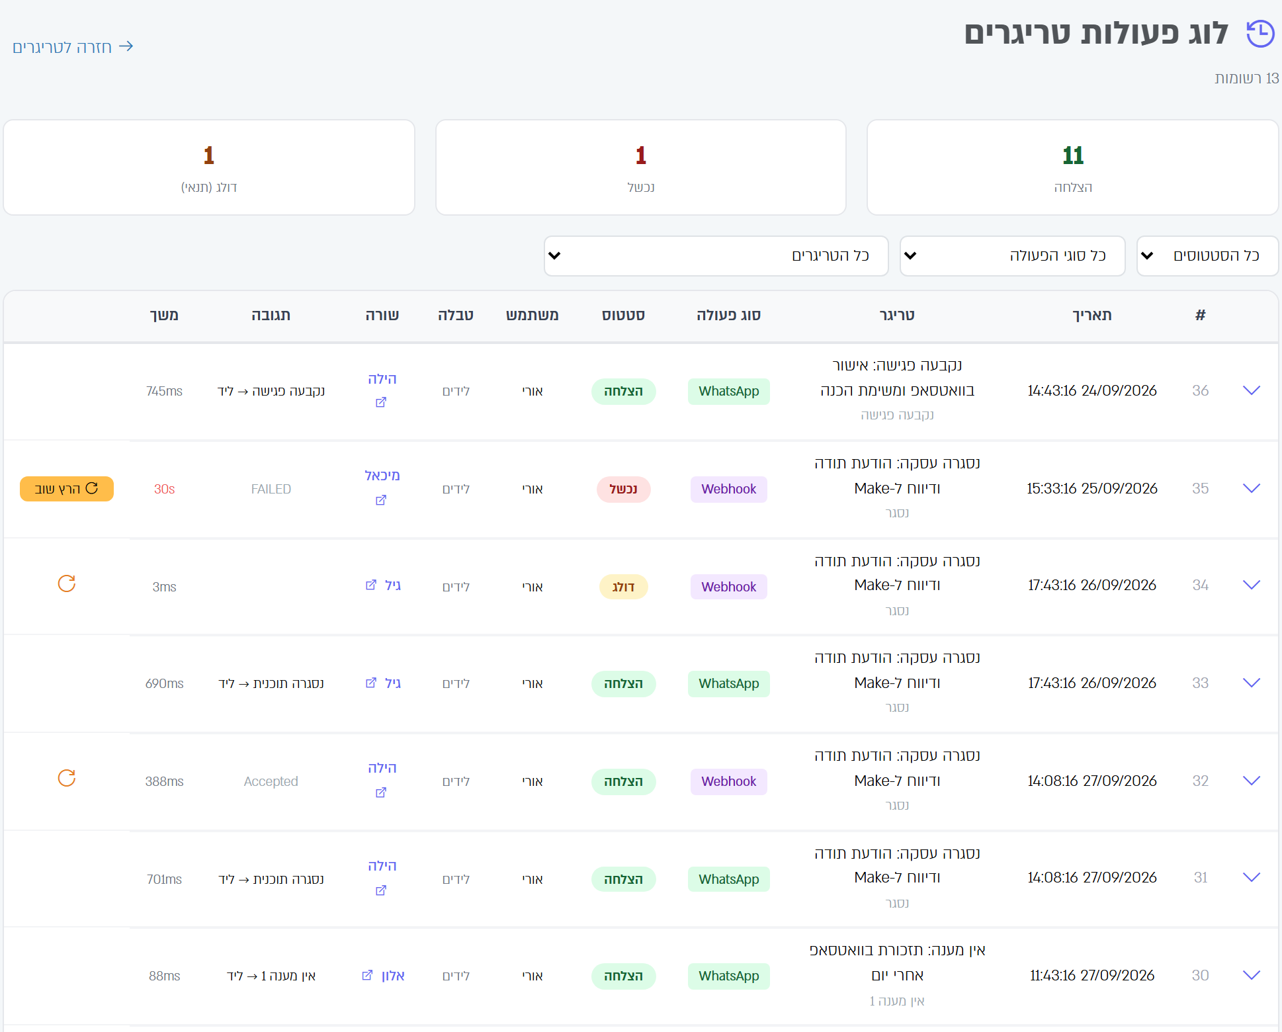Click the trigger log history clock icon
Viewport: 1282px width, 1032px height.
click(x=1260, y=34)
